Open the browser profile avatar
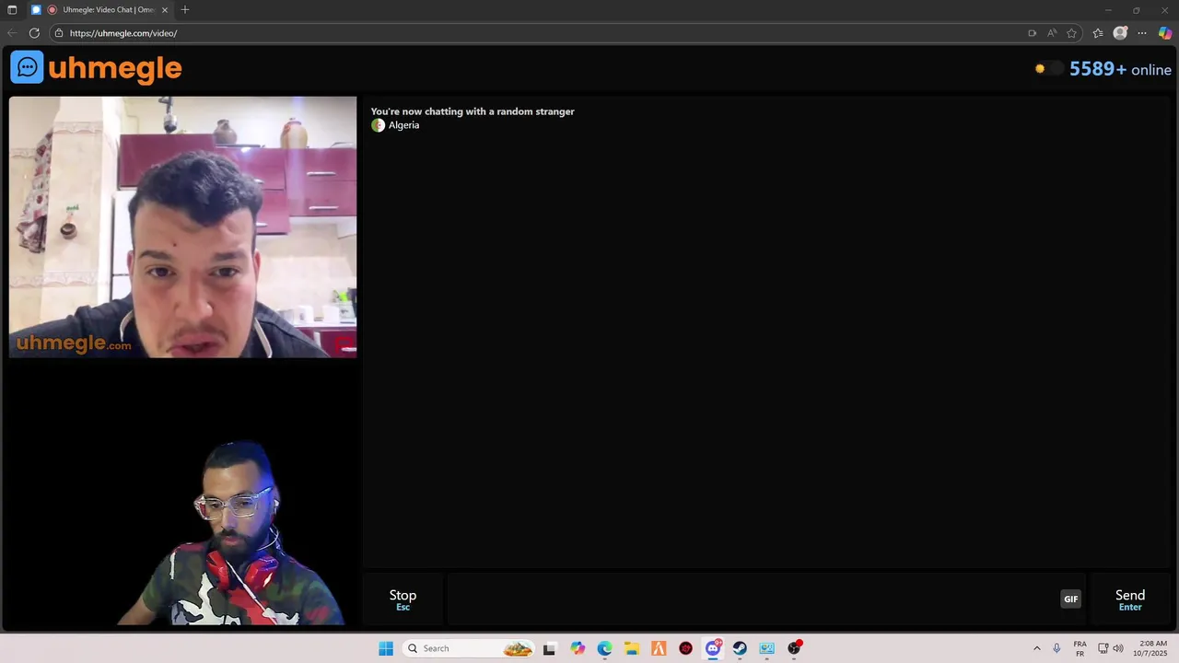Viewport: 1179px width, 663px height. point(1120,33)
